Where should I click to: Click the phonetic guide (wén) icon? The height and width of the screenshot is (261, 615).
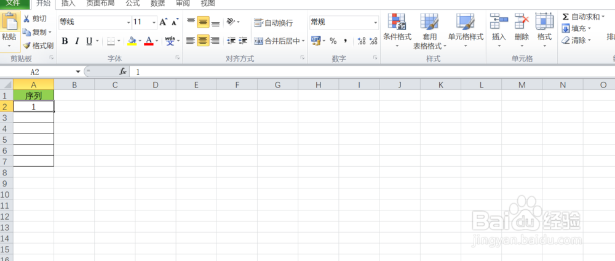(x=170, y=41)
